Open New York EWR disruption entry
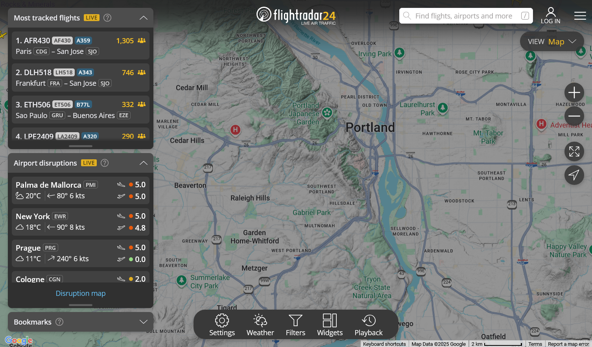The height and width of the screenshot is (347, 592). 81,222
